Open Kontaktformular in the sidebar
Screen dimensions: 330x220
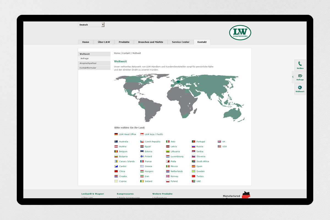[x=88, y=68]
